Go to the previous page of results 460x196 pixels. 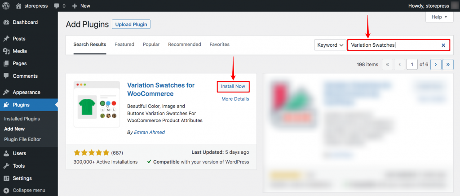click(399, 65)
